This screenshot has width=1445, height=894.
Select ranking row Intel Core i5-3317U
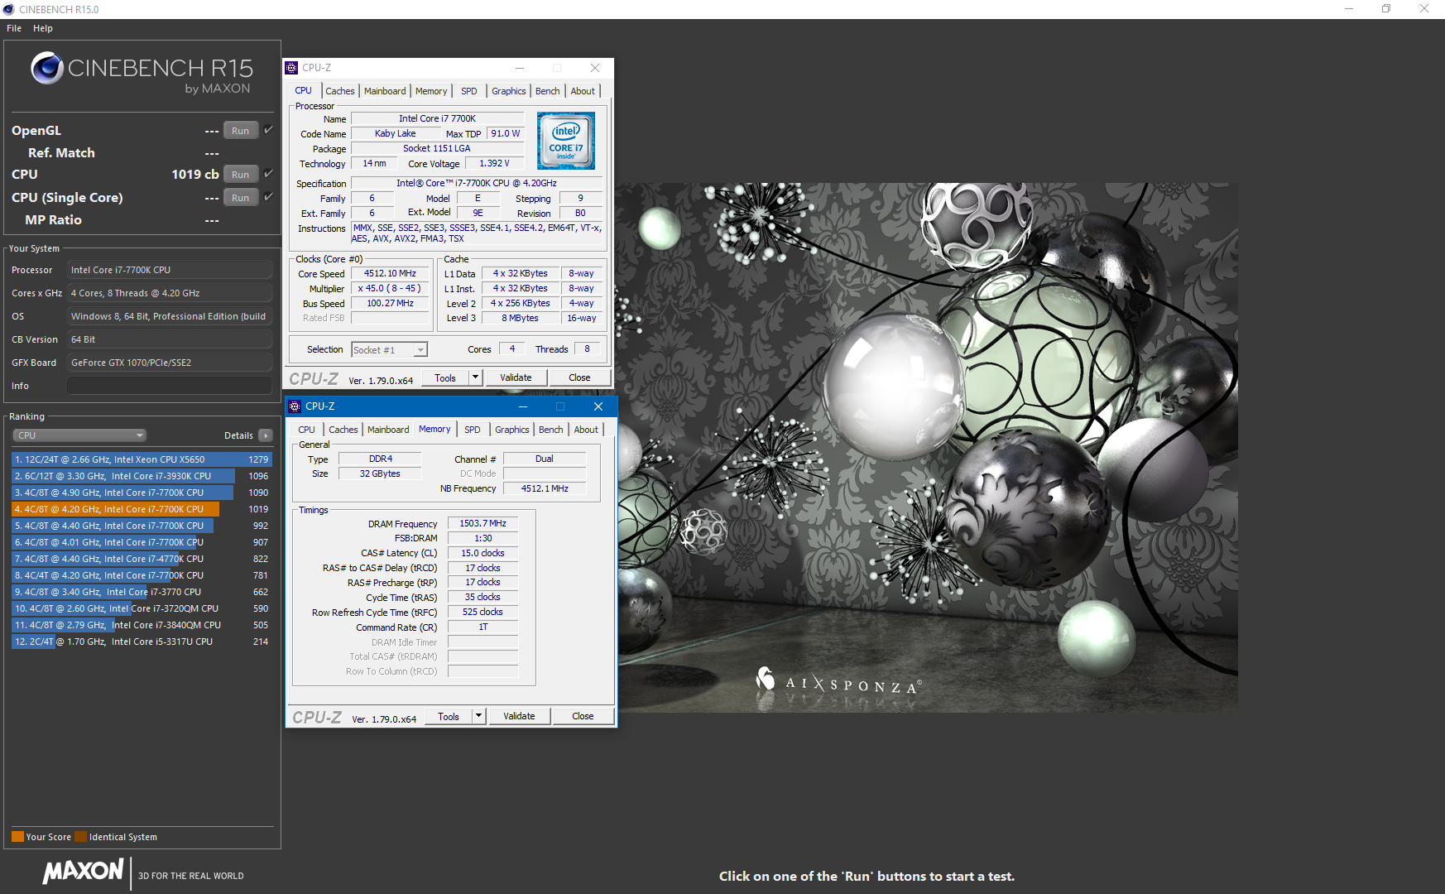tap(142, 642)
